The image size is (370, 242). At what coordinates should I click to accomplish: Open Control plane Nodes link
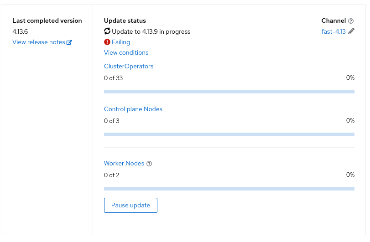[x=133, y=109]
